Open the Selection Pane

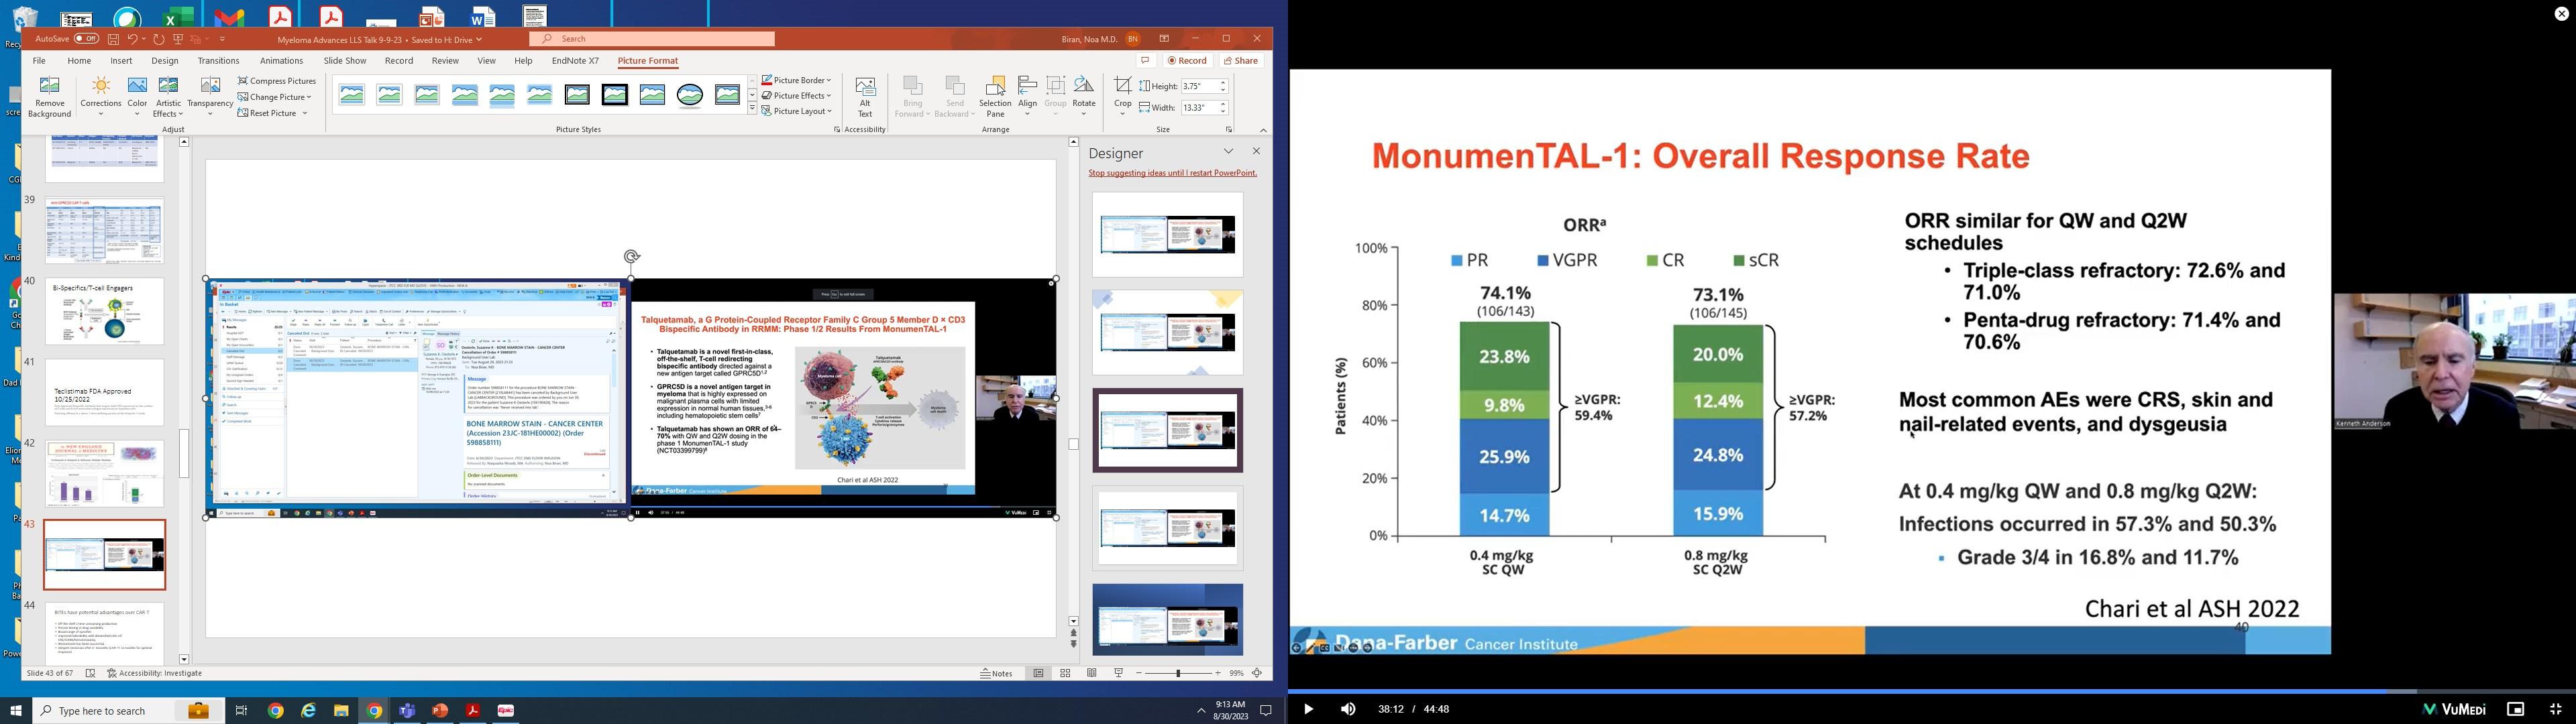pos(995,97)
